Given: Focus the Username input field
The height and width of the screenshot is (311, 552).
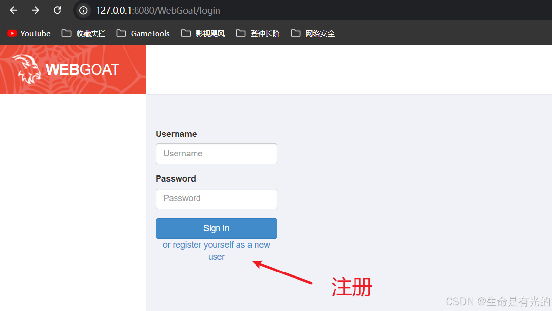Looking at the screenshot, I should (x=217, y=154).
